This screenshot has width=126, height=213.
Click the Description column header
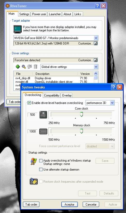55,74
